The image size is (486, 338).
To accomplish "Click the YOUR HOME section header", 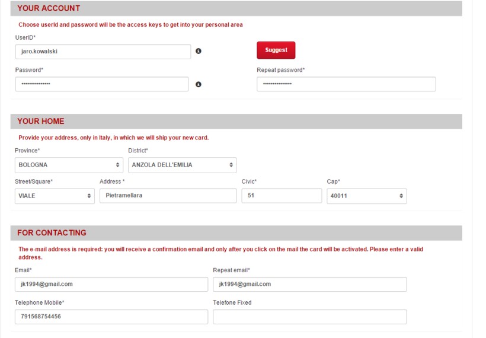I will (236, 121).
